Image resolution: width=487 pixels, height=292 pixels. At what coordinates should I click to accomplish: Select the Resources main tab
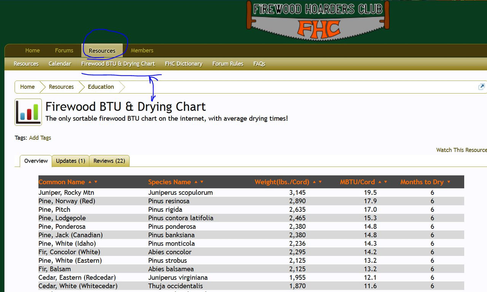(102, 51)
